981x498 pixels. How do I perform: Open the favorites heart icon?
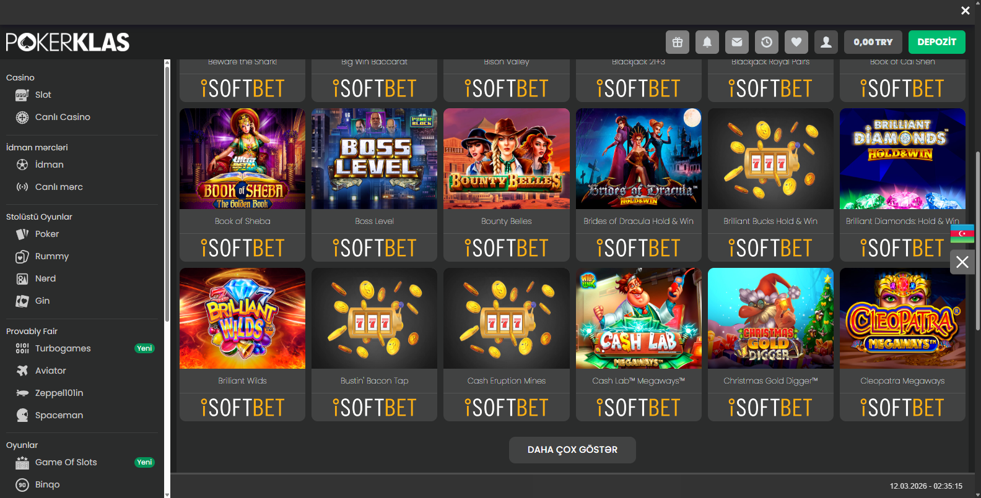pyautogui.click(x=796, y=42)
